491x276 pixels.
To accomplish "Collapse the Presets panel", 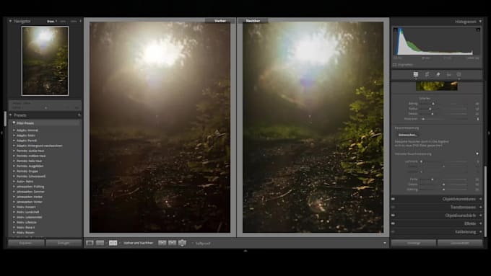I will point(10,115).
